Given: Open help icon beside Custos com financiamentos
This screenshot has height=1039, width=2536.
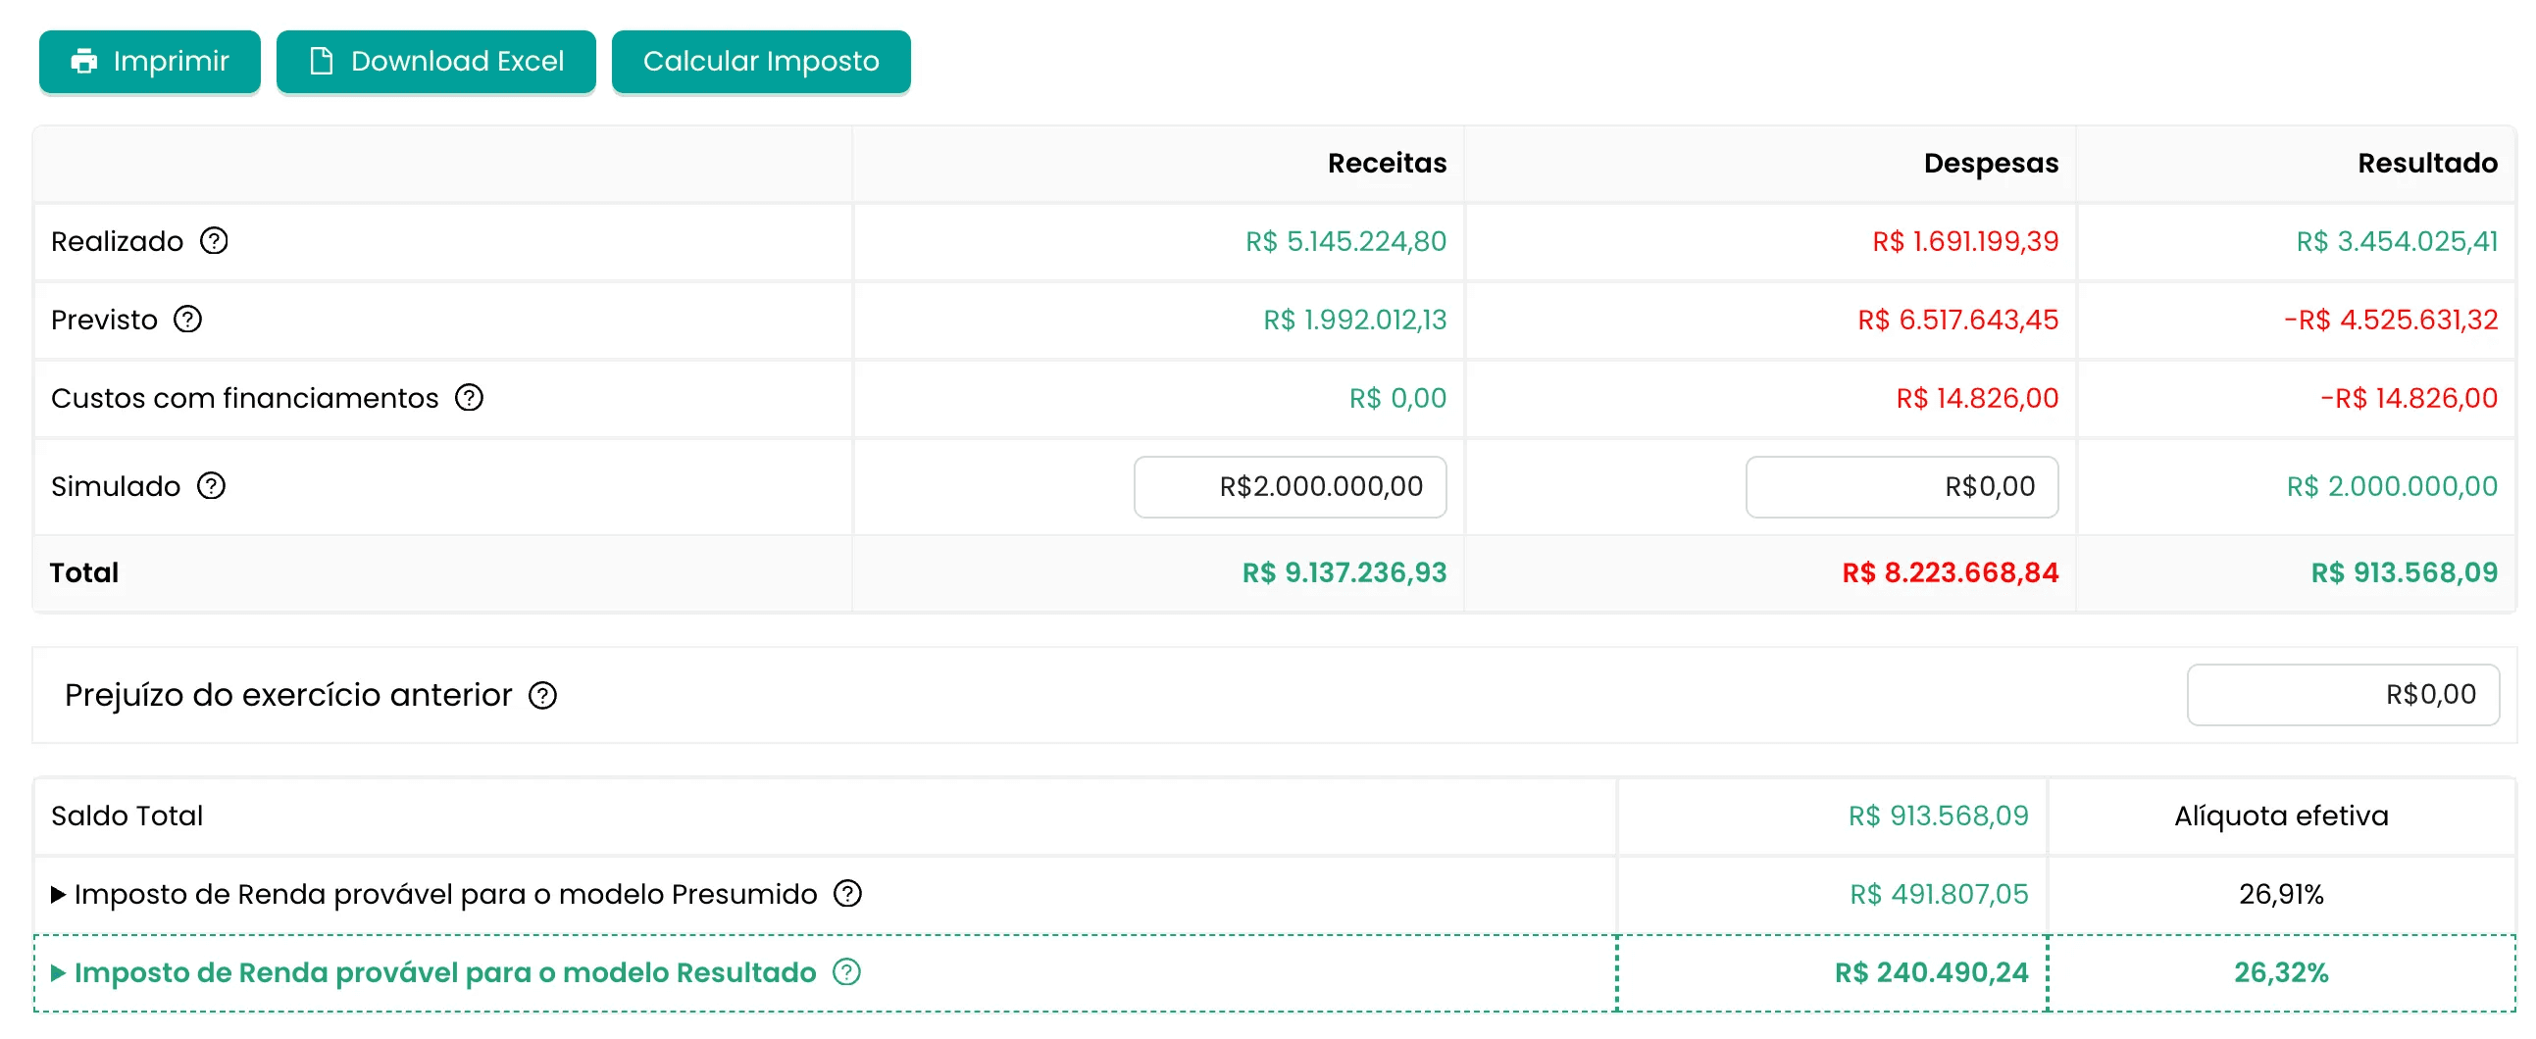Looking at the screenshot, I should pyautogui.click(x=469, y=398).
